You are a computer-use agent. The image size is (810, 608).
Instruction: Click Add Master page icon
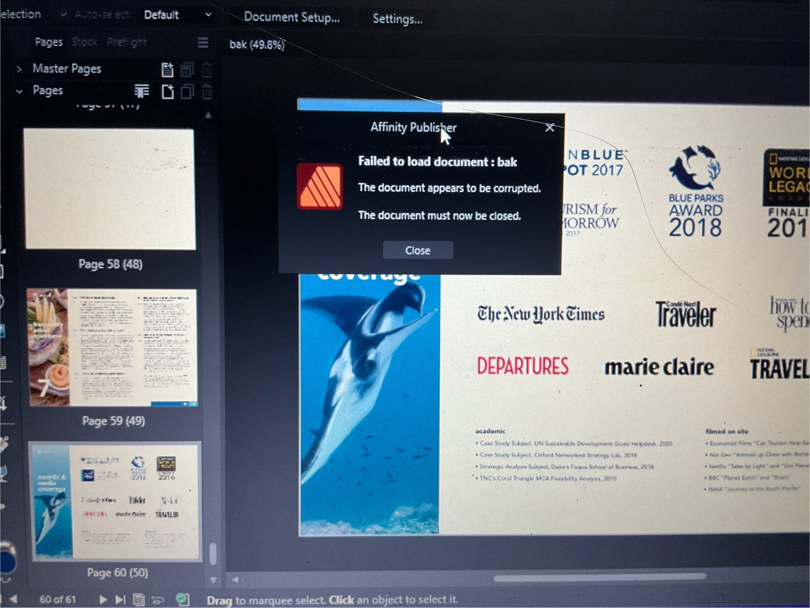tap(167, 70)
